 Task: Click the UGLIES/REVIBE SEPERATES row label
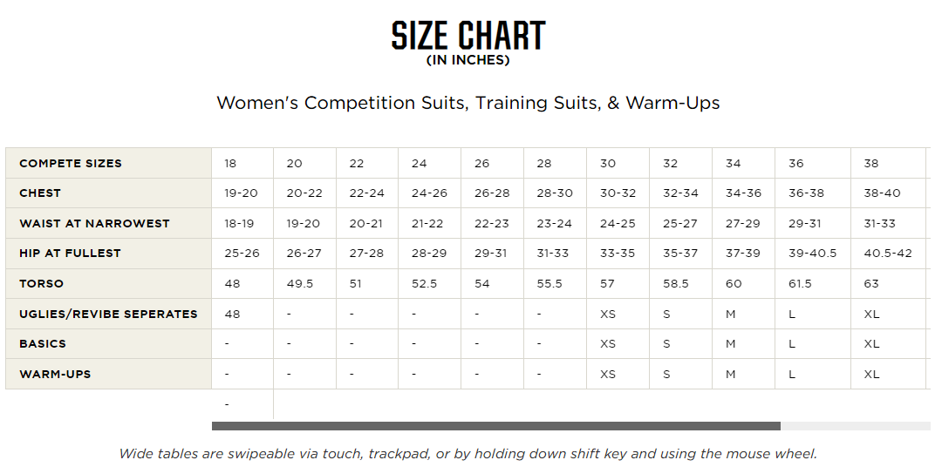pyautogui.click(x=109, y=314)
